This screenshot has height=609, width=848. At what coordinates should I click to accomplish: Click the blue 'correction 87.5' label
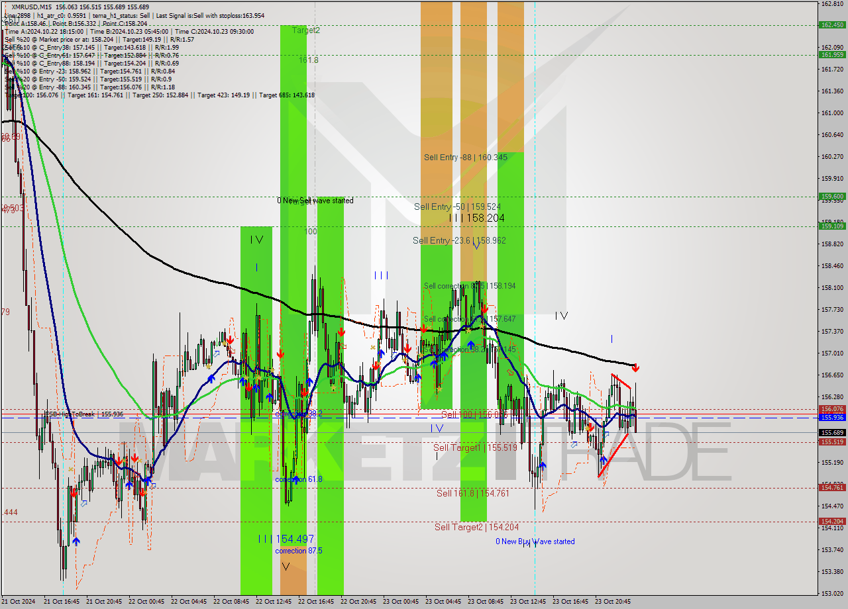point(299,551)
